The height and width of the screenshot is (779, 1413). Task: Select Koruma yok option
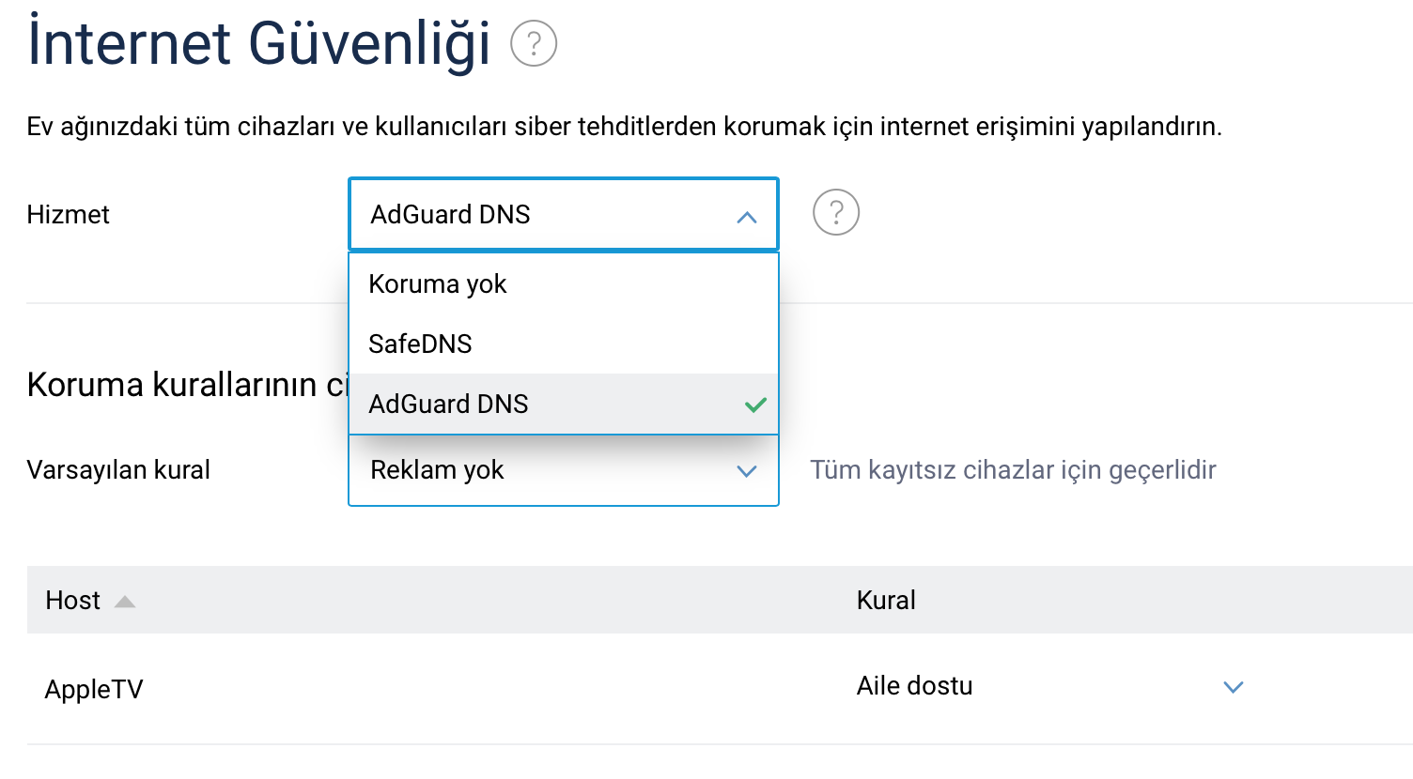coord(564,283)
